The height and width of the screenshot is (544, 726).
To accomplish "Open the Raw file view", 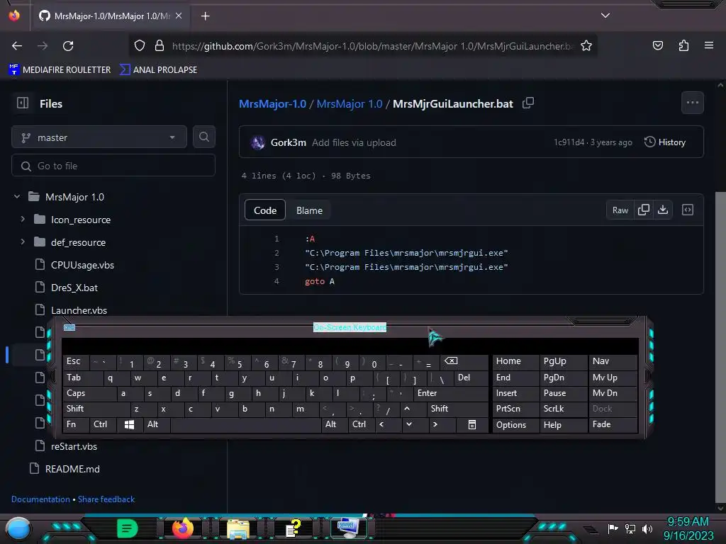I will [620, 210].
